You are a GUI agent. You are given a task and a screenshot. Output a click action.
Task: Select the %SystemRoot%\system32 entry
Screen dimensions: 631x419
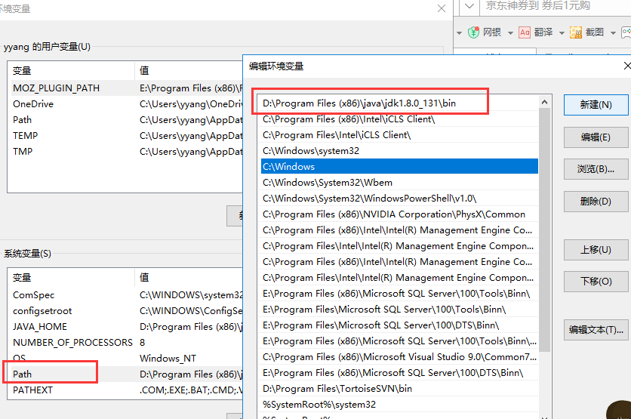(x=399, y=404)
